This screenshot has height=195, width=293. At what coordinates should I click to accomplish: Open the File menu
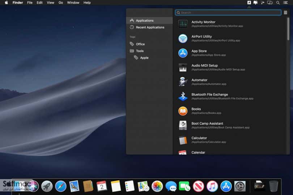coord(30,3)
